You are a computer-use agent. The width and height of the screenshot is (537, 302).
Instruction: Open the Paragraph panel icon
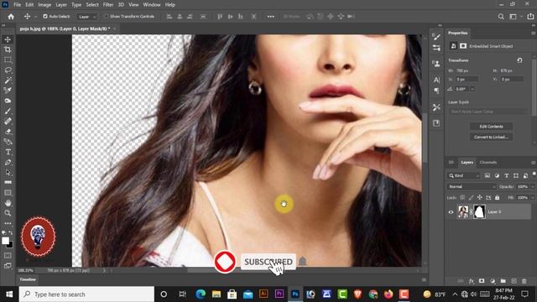point(436,91)
